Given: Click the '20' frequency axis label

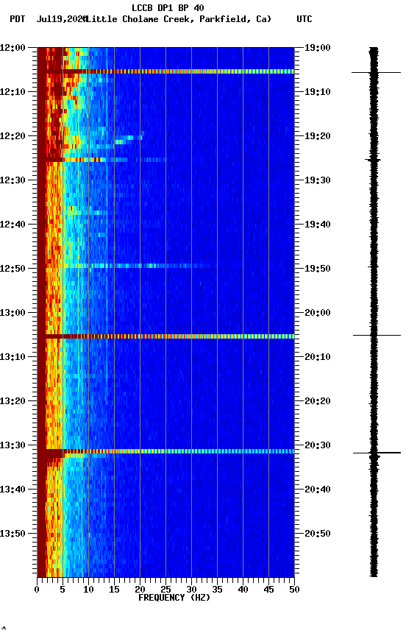Looking at the screenshot, I should click(140, 590).
